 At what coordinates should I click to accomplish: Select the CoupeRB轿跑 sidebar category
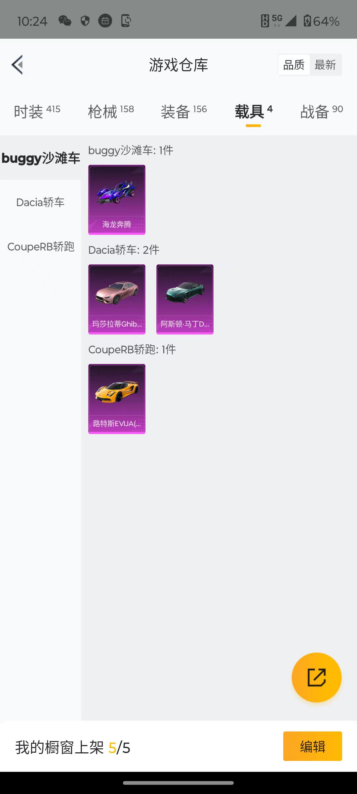pyautogui.click(x=40, y=246)
